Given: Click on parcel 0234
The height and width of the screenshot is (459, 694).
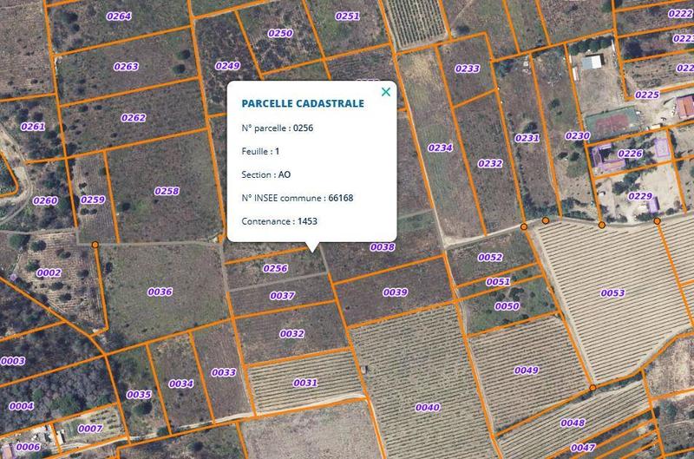Looking at the screenshot, I should pyautogui.click(x=440, y=148).
